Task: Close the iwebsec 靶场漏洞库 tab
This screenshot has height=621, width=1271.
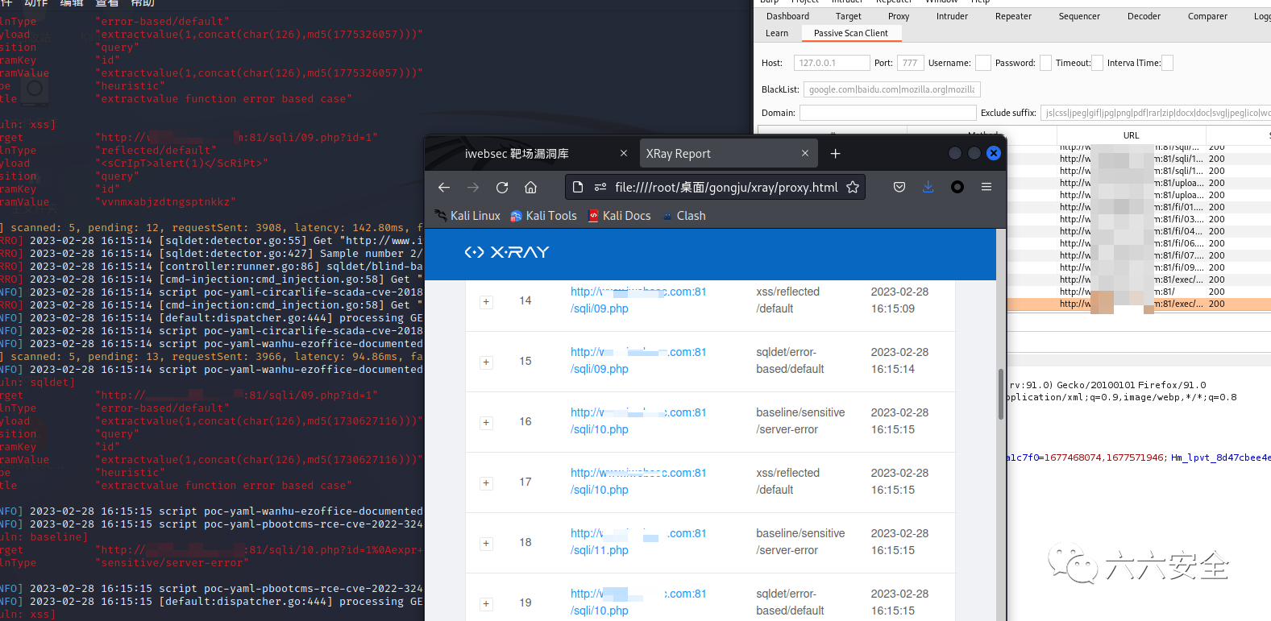Action: (x=624, y=153)
